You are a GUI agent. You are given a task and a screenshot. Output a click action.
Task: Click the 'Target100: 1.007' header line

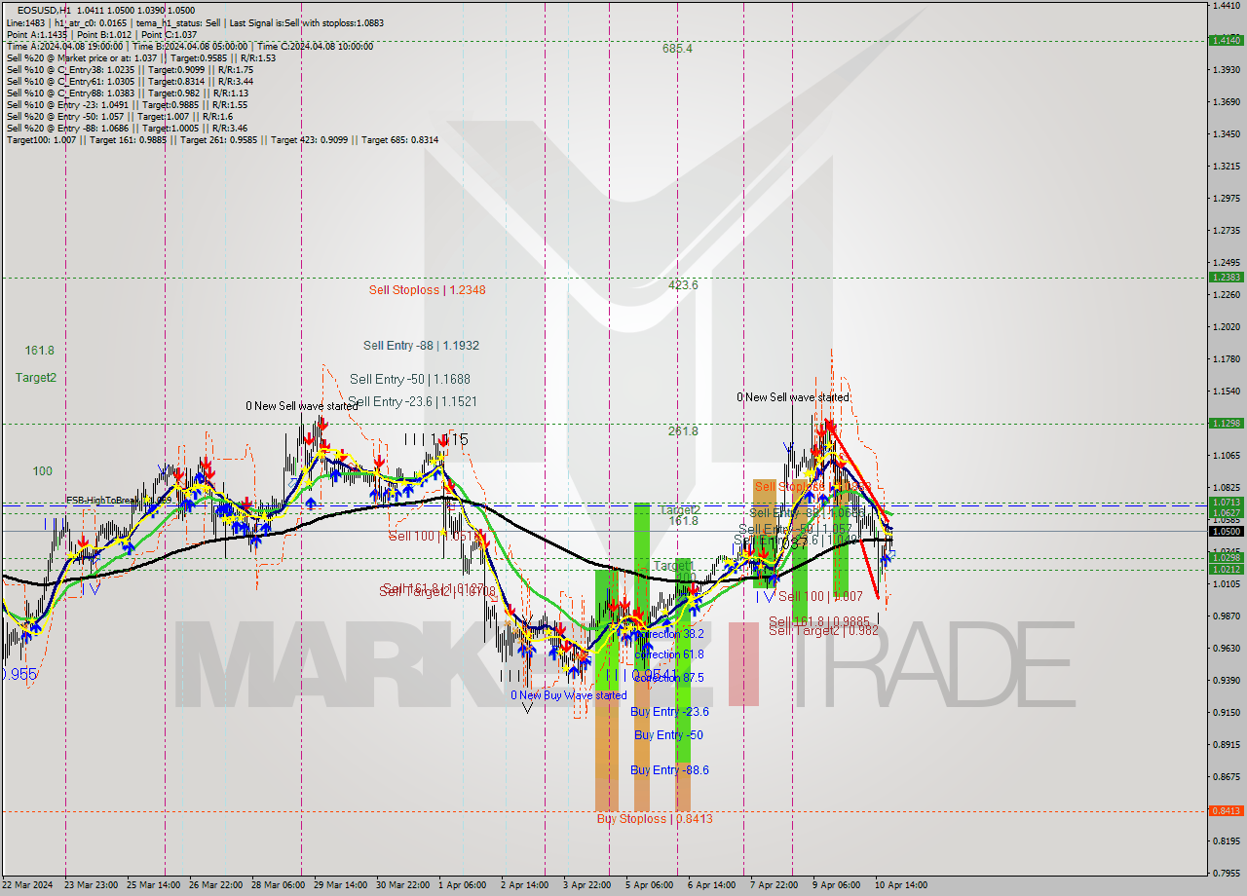coord(222,140)
